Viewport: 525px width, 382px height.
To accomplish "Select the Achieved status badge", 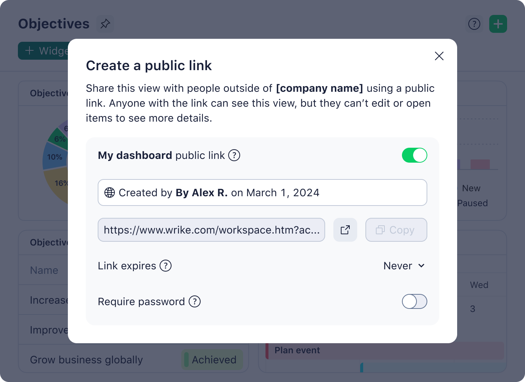I will tap(212, 360).
